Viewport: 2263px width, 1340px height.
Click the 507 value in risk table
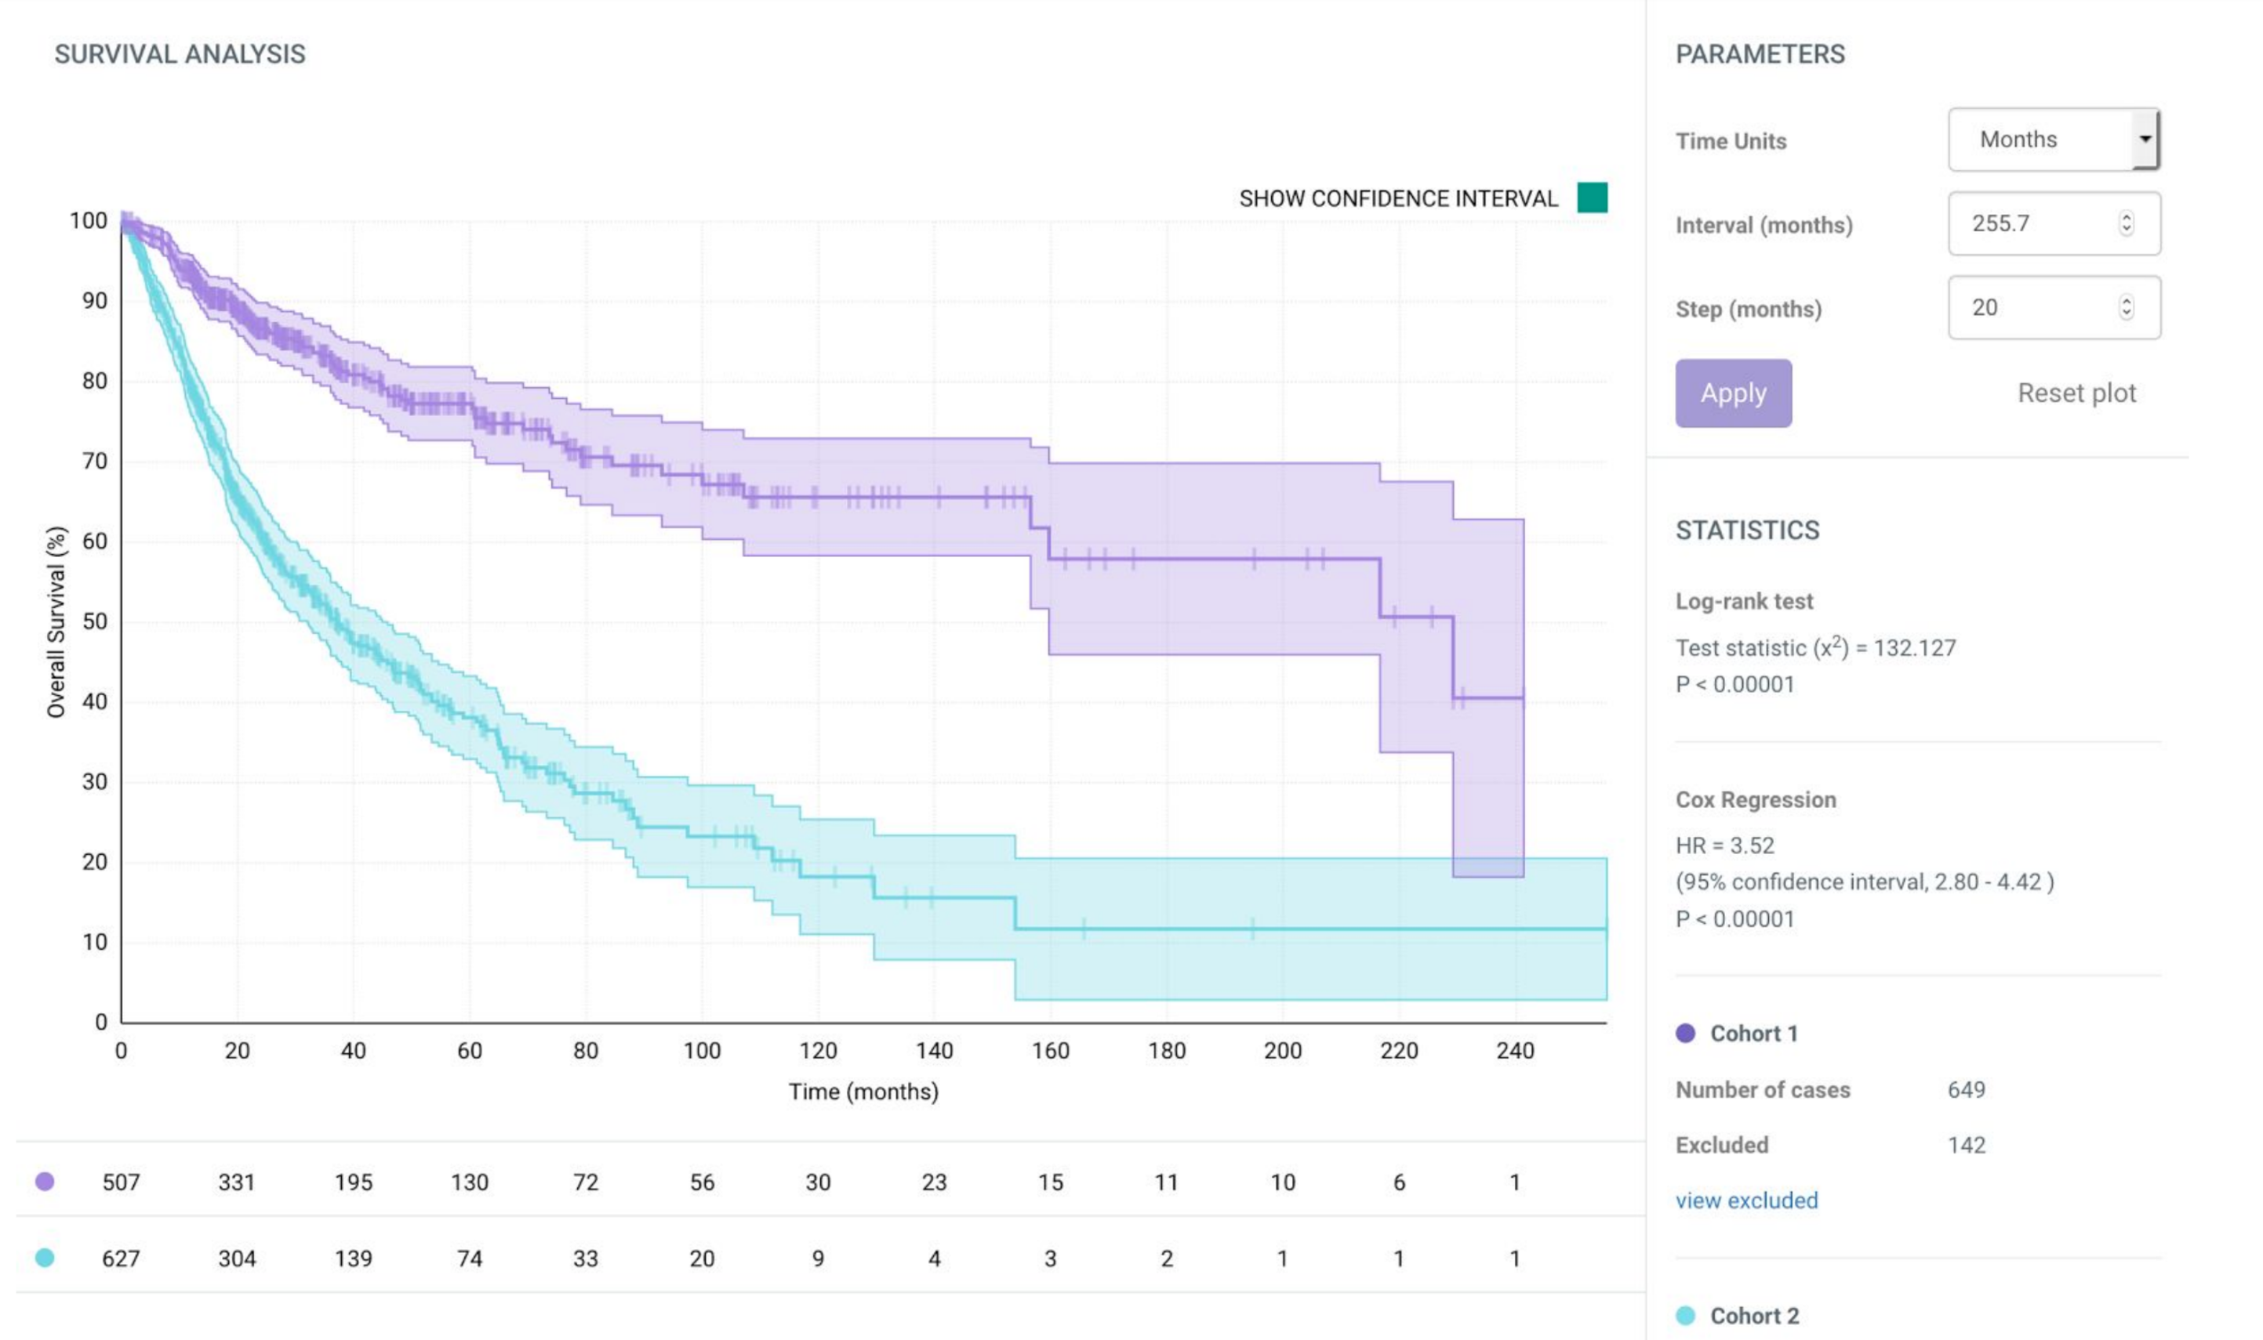point(120,1182)
